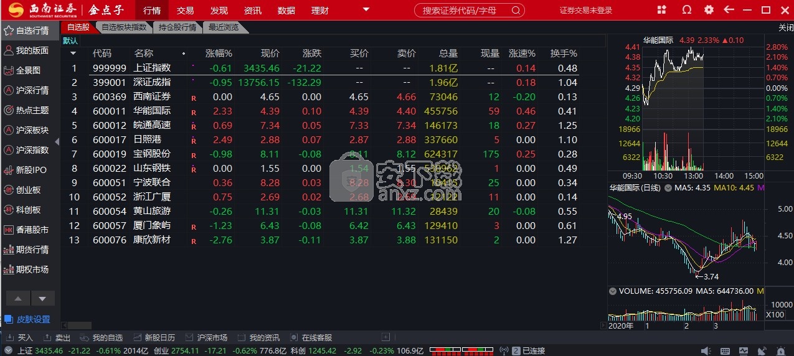
Task: Open 我的资讯 in the bottom toolbar
Action: tap(258, 337)
